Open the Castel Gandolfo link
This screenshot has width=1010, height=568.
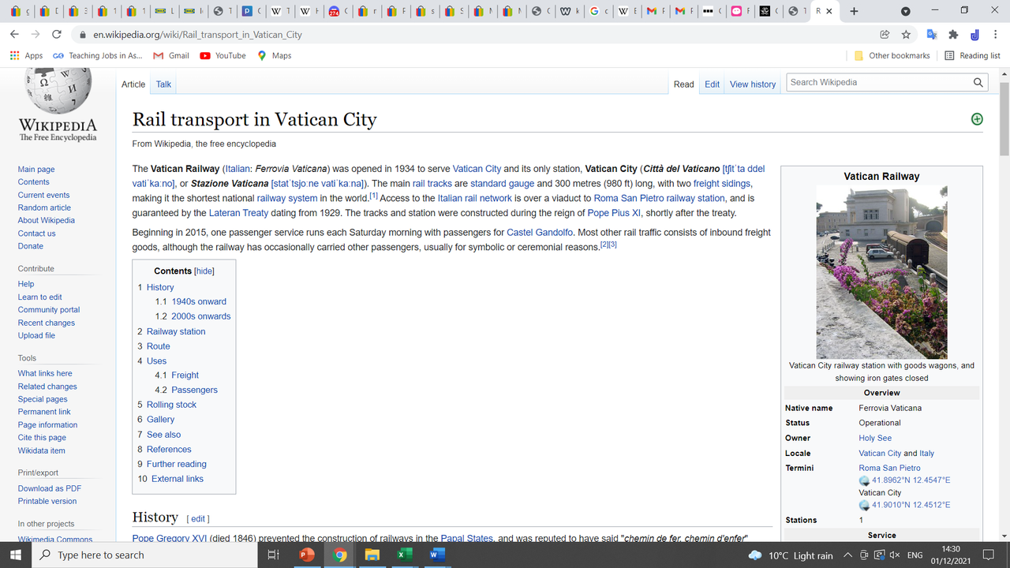click(x=540, y=233)
